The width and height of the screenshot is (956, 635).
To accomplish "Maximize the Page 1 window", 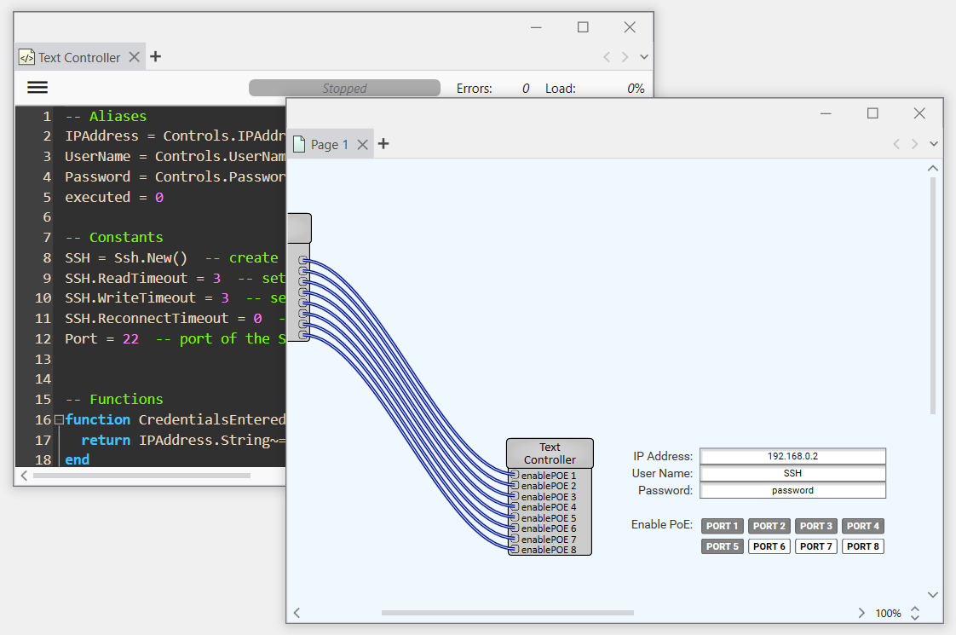I will 873,113.
